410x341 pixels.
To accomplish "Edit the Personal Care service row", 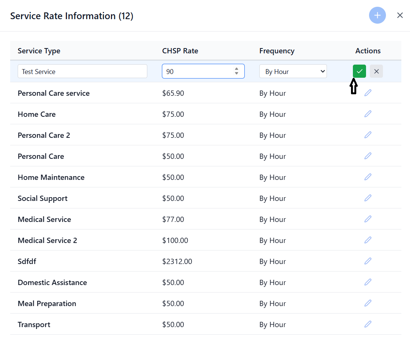I will coord(368,93).
